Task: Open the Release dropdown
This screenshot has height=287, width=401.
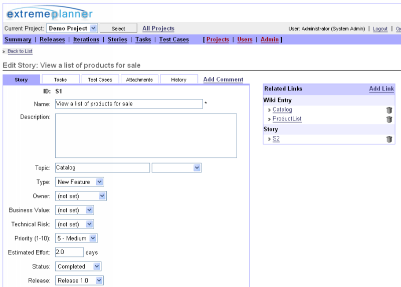Action: [x=79, y=280]
